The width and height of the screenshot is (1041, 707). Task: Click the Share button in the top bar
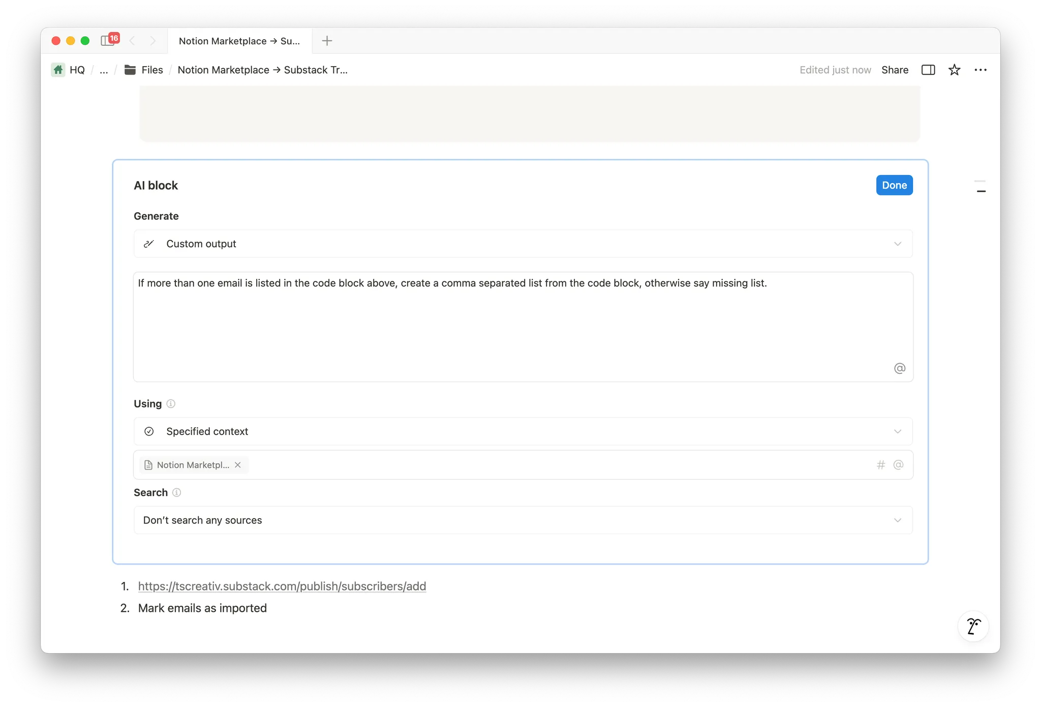[x=895, y=70]
